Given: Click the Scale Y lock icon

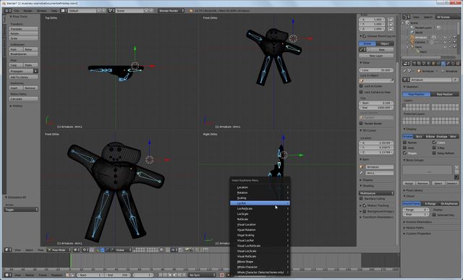Looking at the screenshot, I should click(391, 24).
